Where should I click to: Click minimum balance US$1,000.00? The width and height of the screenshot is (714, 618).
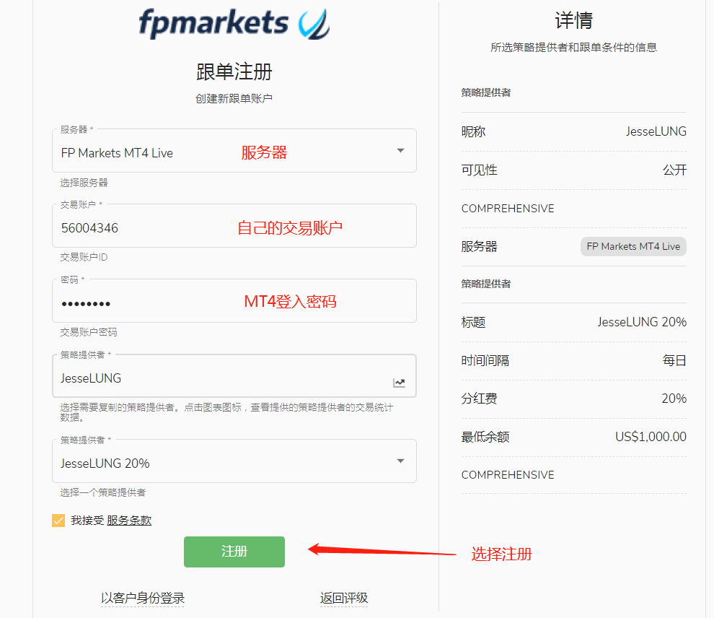[651, 437]
